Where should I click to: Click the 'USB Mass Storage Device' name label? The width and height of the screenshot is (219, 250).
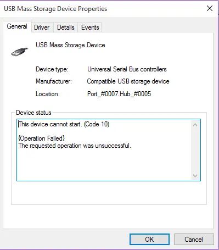(70, 45)
